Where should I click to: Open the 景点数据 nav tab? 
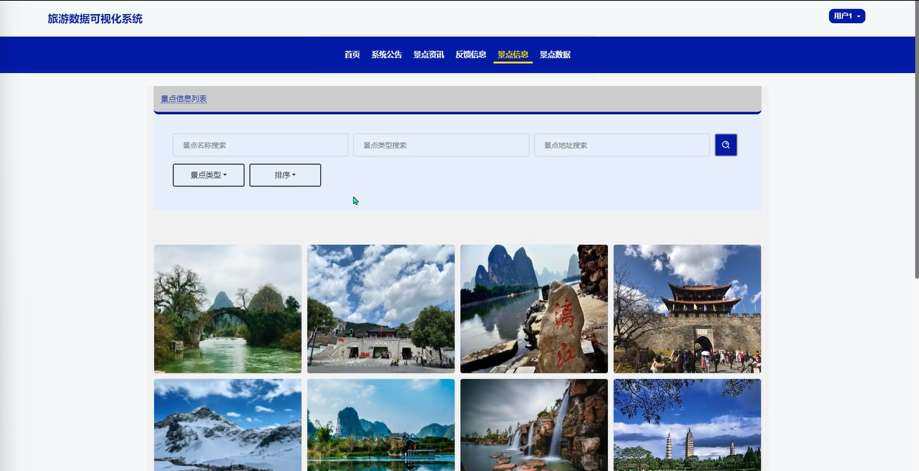coord(555,55)
